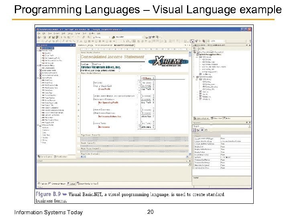Click the Copy icon in the toolbar
Image resolution: width=289 pixels, height=217 pixels.
tap(65, 37)
